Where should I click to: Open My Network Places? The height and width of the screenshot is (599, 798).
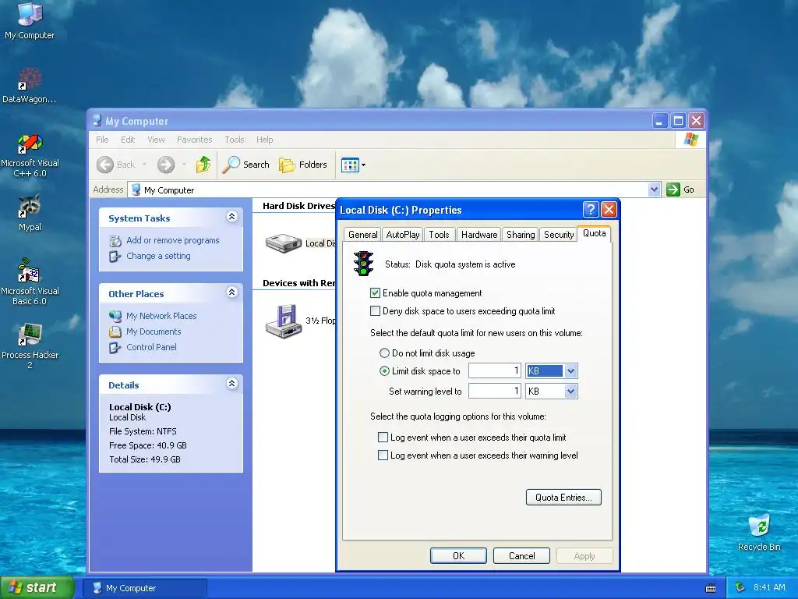[161, 316]
